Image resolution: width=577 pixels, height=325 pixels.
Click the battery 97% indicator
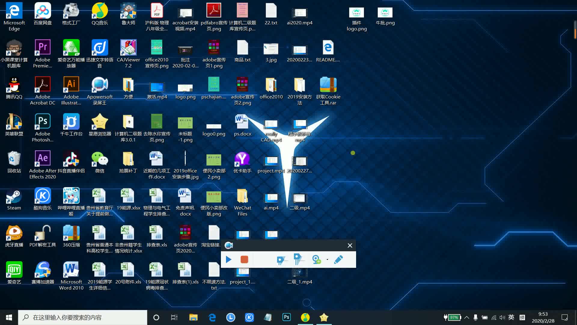(x=452, y=317)
